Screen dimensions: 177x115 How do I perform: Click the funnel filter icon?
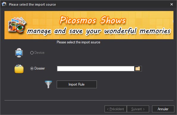[48, 84]
